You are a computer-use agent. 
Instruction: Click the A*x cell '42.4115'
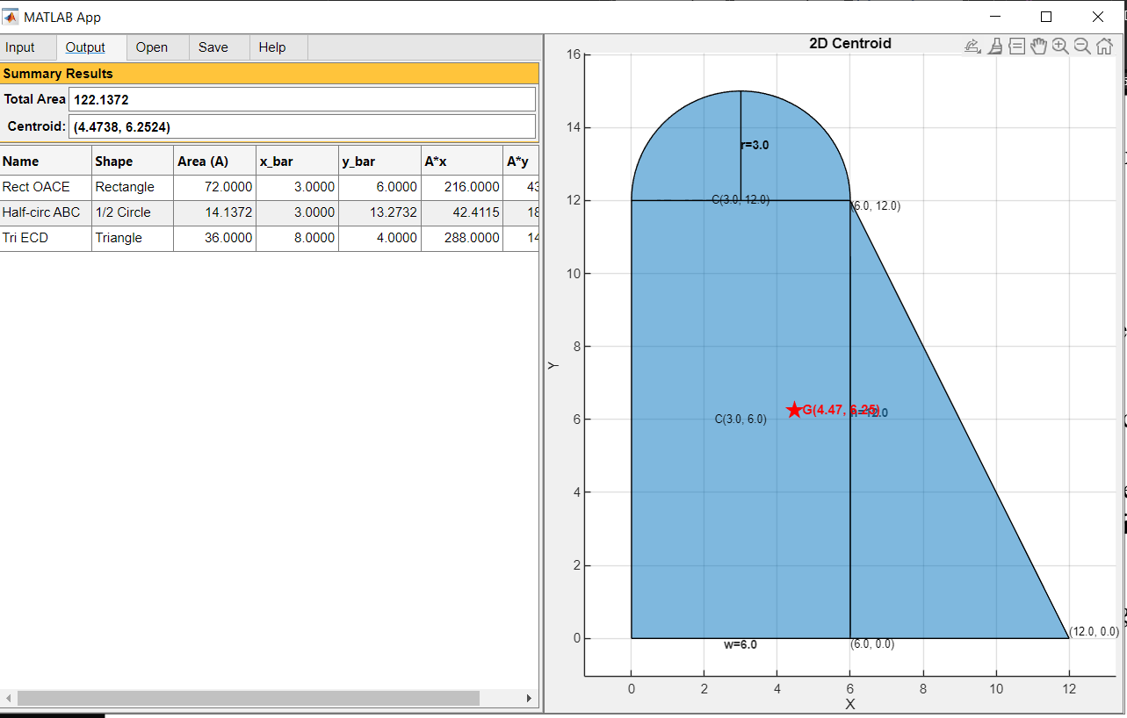[462, 212]
